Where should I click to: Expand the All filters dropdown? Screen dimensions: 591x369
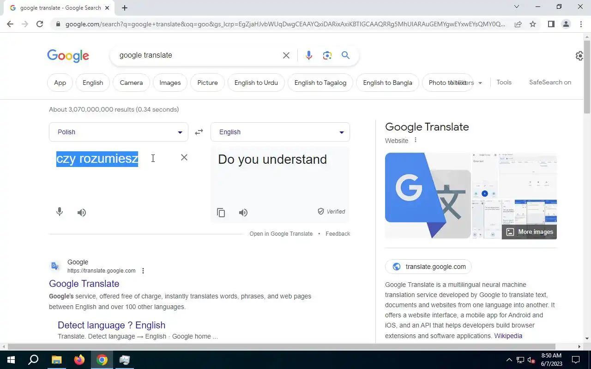point(465,83)
